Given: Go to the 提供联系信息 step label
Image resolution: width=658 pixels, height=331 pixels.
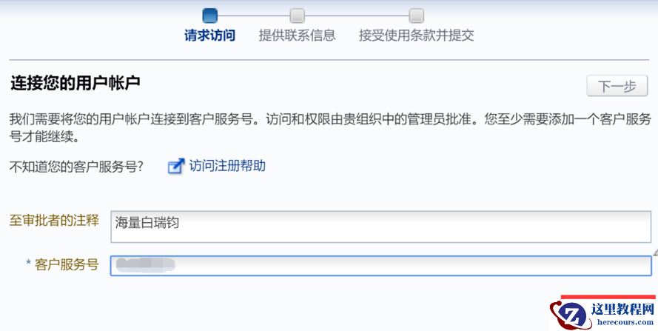Looking at the screenshot, I should [297, 36].
